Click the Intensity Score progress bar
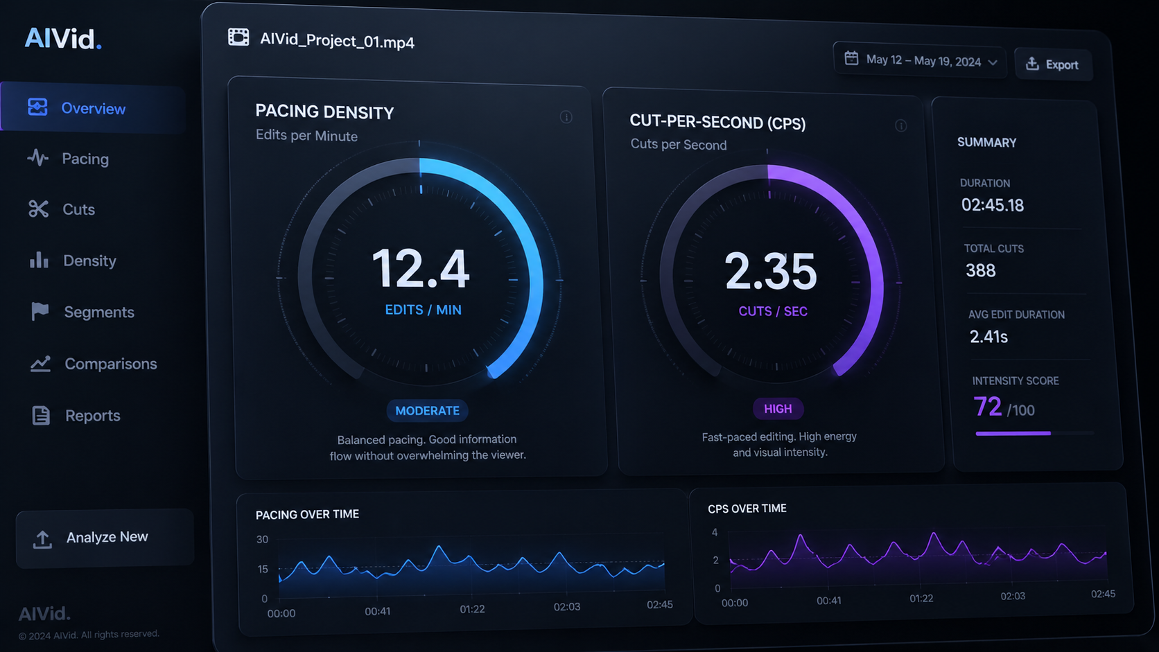This screenshot has width=1159, height=652. 1035,433
